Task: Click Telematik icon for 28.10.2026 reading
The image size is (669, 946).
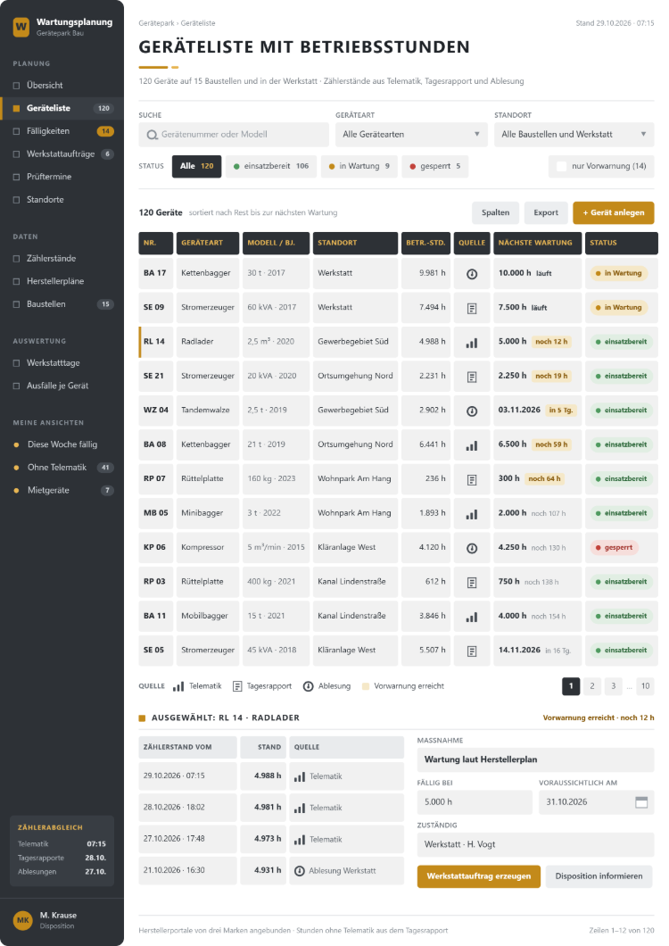Action: (x=300, y=809)
